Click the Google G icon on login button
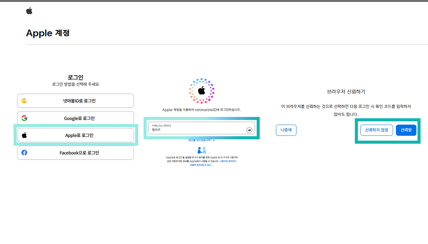The image size is (428, 244). click(x=24, y=118)
